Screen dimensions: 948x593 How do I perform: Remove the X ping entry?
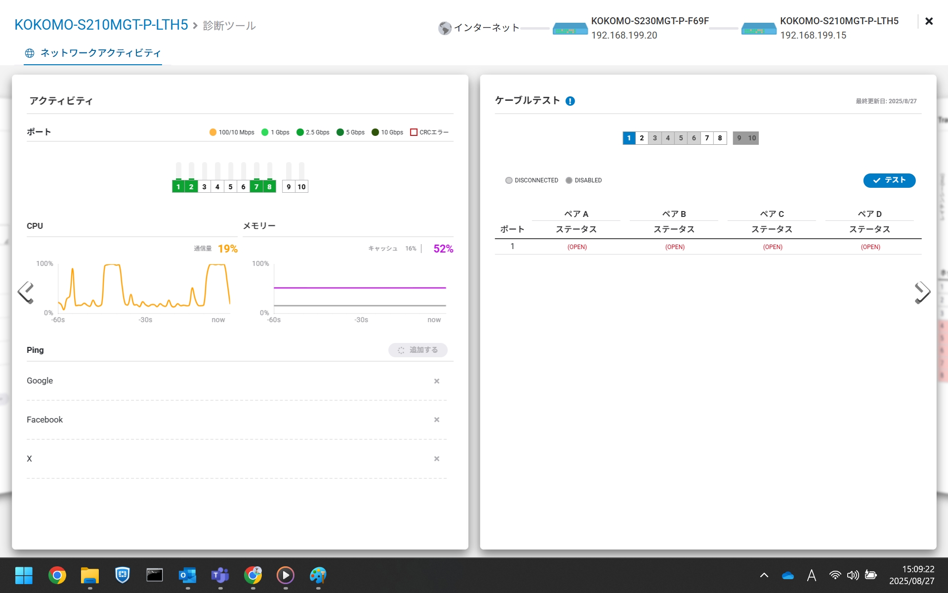point(436,459)
